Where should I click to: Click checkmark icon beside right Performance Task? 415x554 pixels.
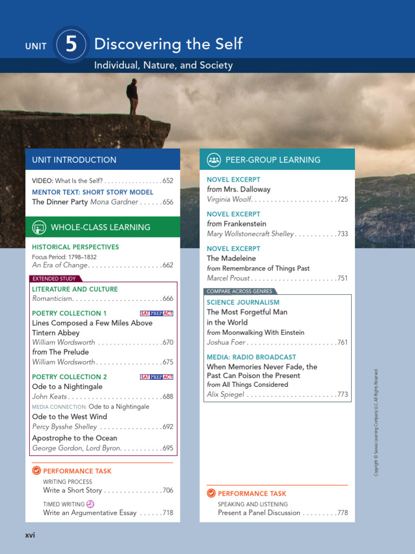click(x=211, y=493)
